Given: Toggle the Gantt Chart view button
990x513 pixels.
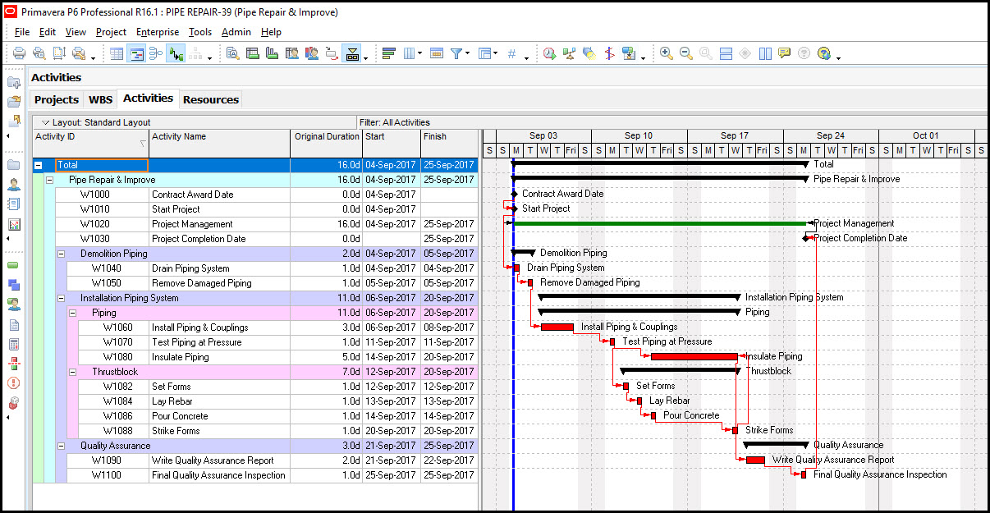Looking at the screenshot, I should tap(136, 53).
